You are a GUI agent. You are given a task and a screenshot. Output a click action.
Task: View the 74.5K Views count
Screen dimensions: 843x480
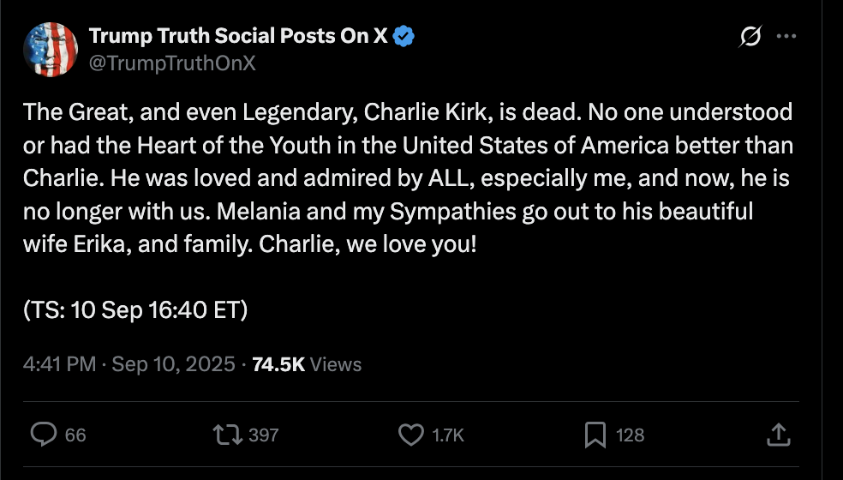307,364
